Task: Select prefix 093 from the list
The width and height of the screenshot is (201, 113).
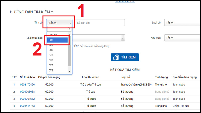Action: (x=57, y=40)
